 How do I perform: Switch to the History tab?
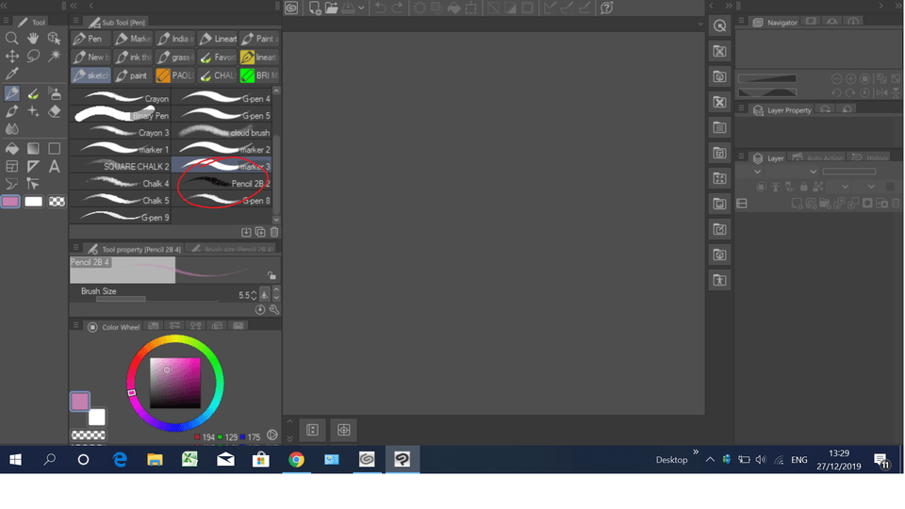pyautogui.click(x=870, y=158)
